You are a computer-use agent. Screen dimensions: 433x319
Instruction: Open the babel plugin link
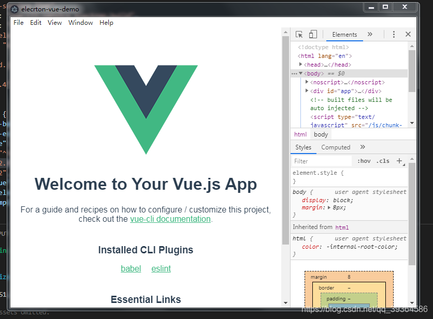131,268
